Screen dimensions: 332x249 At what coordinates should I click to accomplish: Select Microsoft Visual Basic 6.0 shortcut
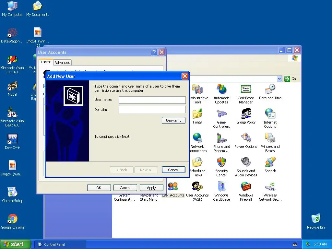coord(12,117)
